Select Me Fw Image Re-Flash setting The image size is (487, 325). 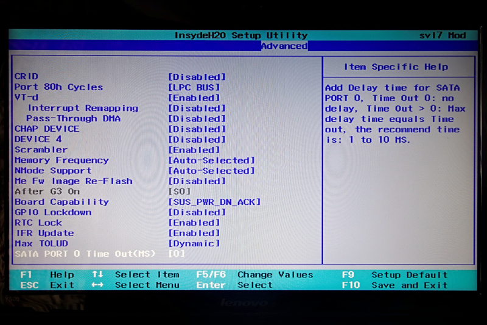pyautogui.click(x=73, y=181)
